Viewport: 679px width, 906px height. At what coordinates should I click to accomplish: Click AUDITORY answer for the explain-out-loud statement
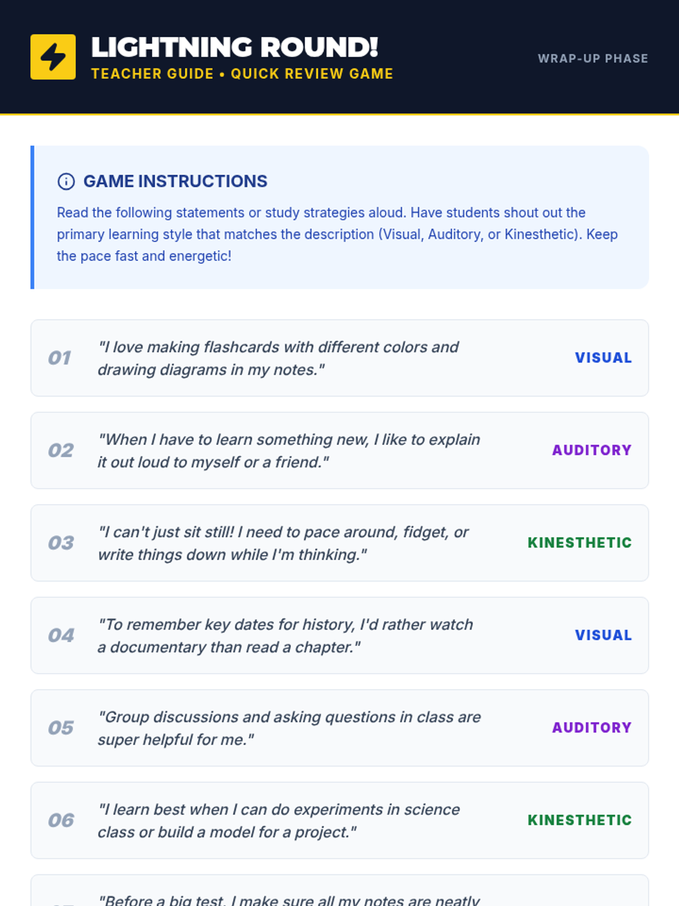pyautogui.click(x=591, y=450)
